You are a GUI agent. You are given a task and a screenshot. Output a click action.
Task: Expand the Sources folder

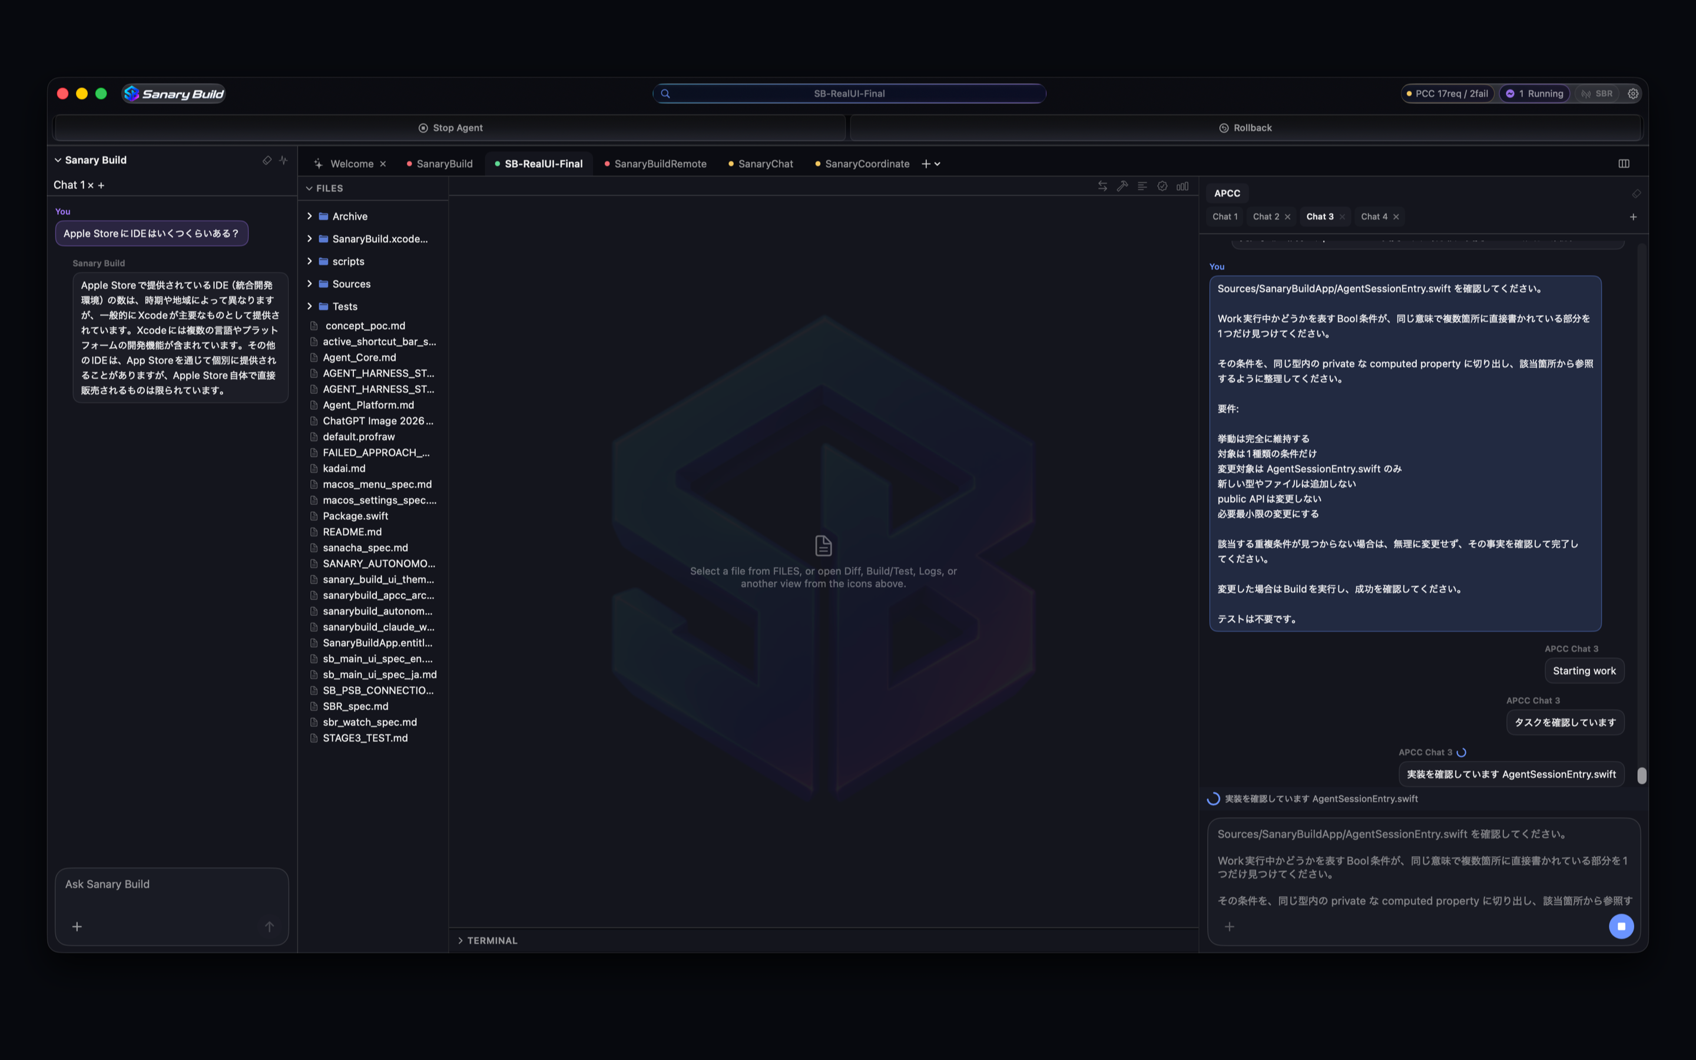tap(310, 283)
